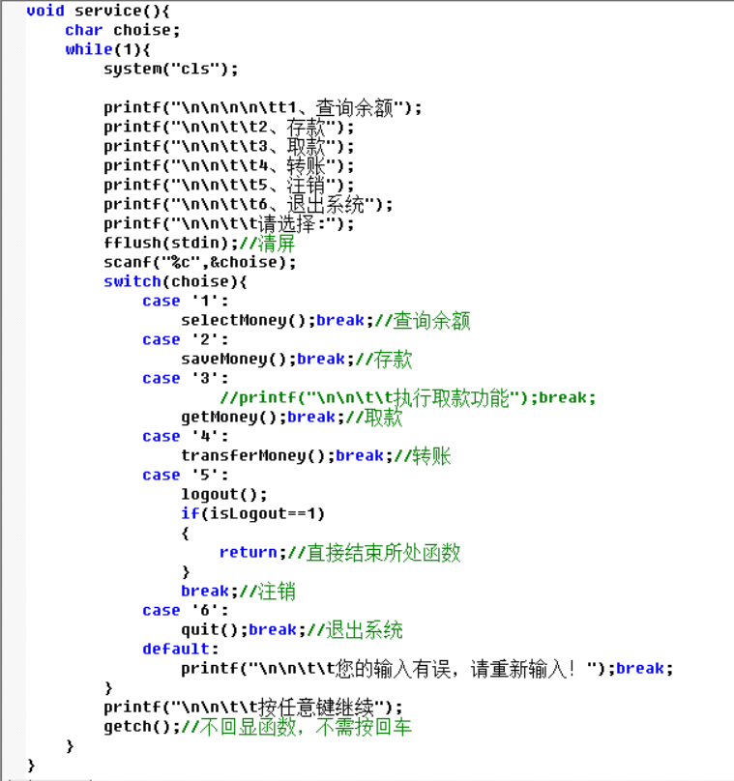Click the case '5': label
This screenshot has height=781, width=734.
click(x=186, y=476)
